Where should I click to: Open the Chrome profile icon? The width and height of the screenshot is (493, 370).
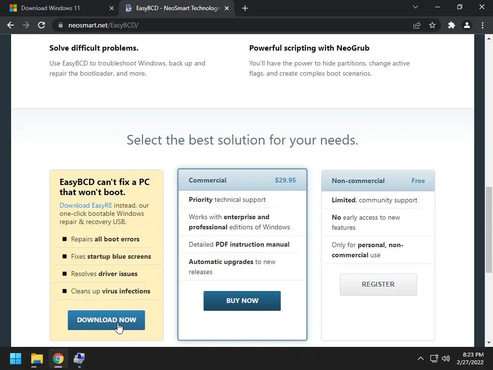point(467,25)
